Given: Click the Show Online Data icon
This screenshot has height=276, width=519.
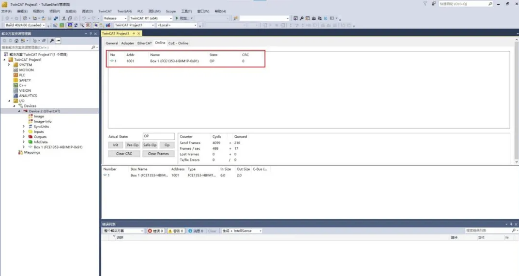Looking at the screenshot, I should click(96, 25).
